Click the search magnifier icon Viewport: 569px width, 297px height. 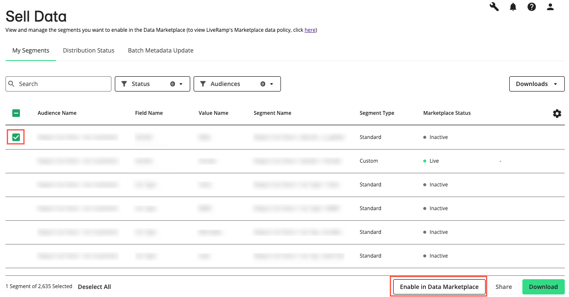pos(11,84)
